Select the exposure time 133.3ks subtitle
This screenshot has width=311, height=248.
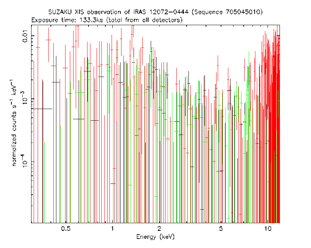107,20
